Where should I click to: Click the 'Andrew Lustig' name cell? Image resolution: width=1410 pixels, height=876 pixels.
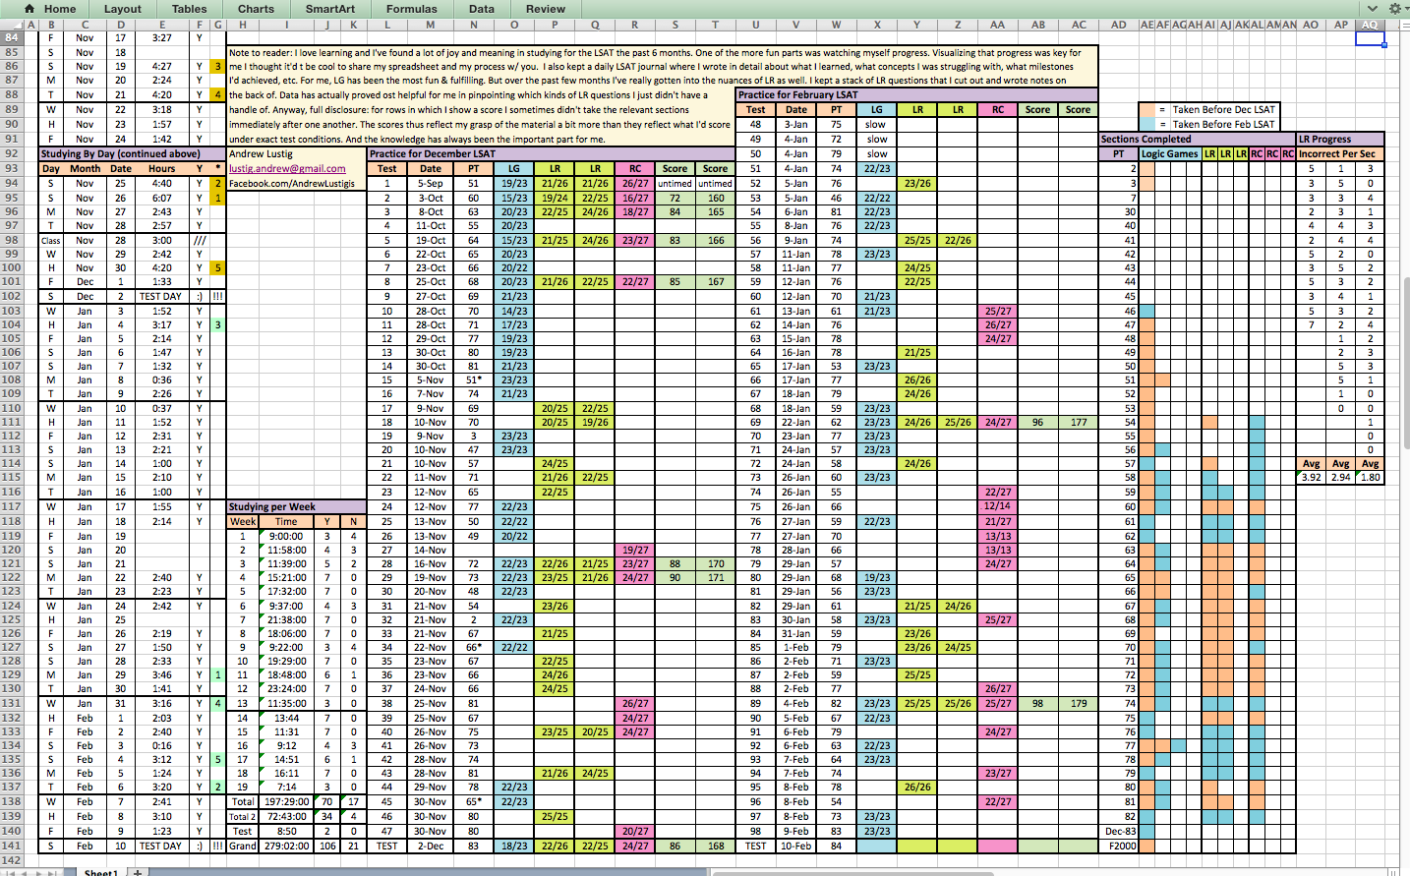tap(297, 153)
